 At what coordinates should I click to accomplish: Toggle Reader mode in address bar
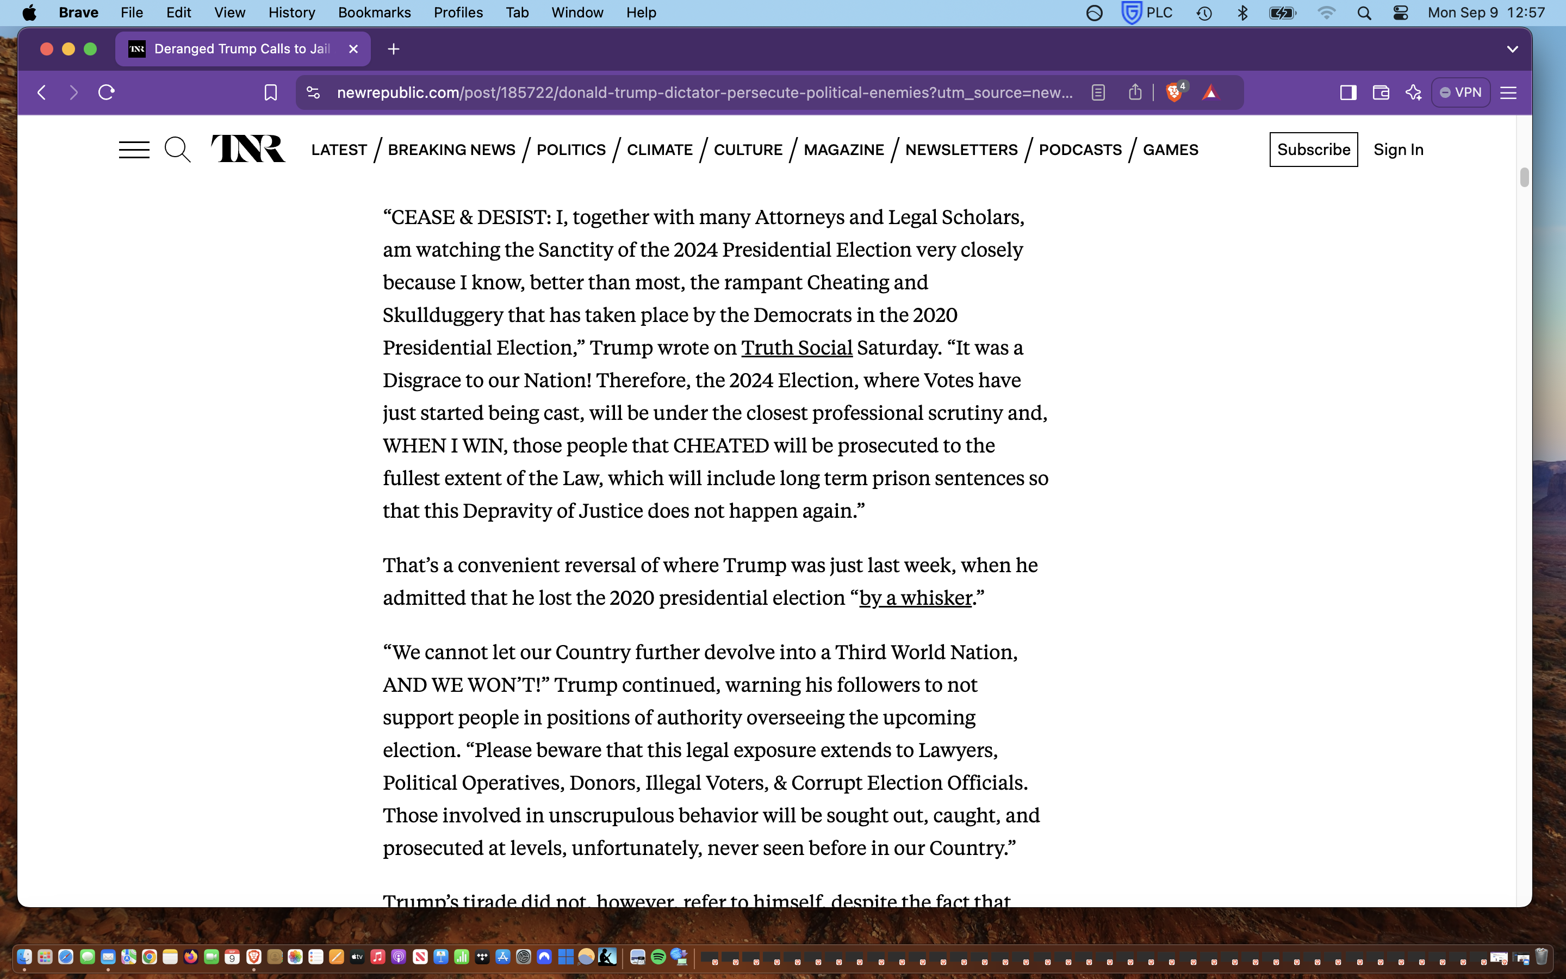click(x=1098, y=92)
